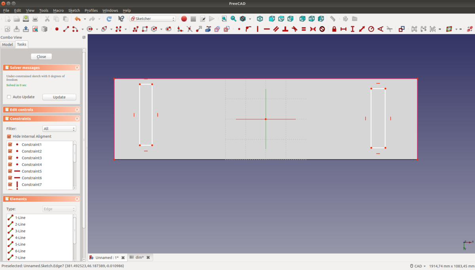The image size is (475, 270).
Task: Select the Fillet tool
Action: coord(180,29)
